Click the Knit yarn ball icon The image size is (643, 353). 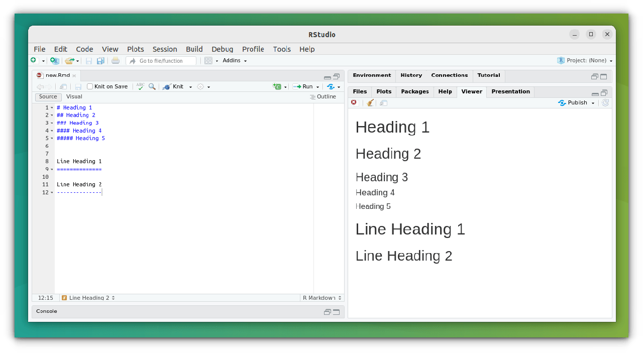click(x=167, y=87)
